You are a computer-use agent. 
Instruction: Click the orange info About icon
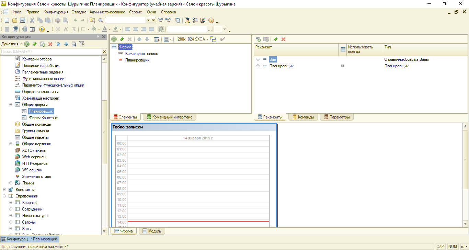[x=211, y=20]
